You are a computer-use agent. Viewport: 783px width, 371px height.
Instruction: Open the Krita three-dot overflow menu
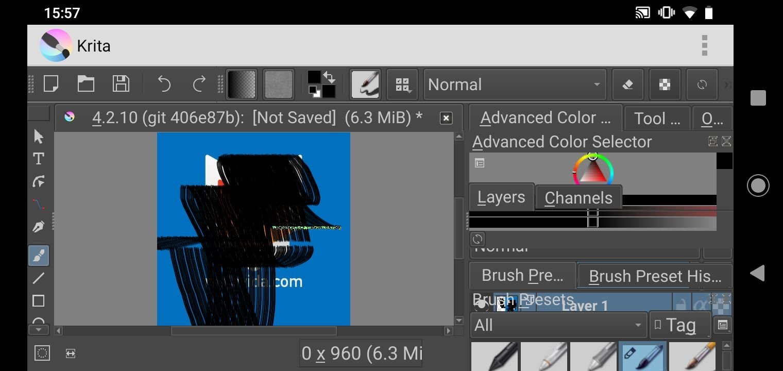click(x=704, y=45)
